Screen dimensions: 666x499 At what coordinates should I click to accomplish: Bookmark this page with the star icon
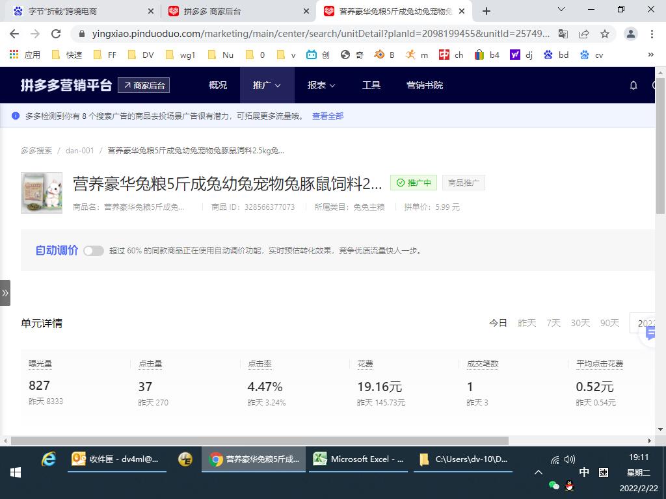[605, 34]
